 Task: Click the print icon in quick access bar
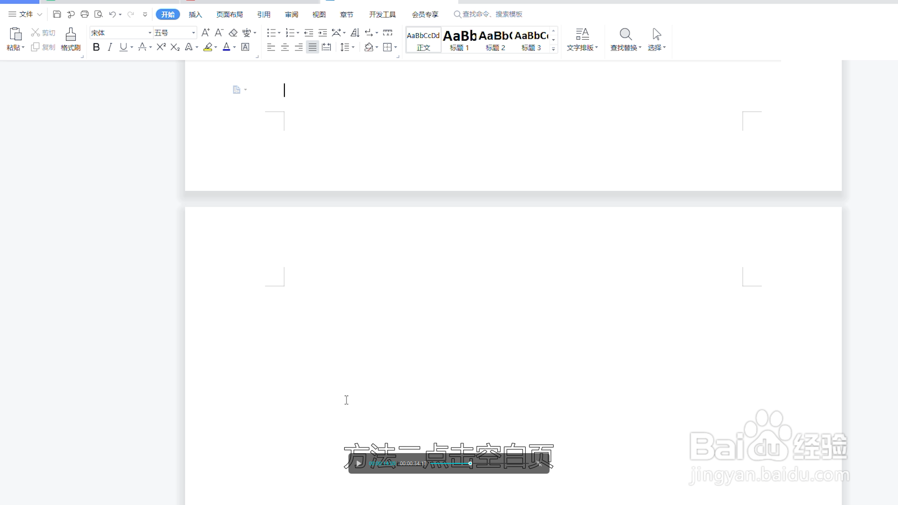[x=85, y=14]
